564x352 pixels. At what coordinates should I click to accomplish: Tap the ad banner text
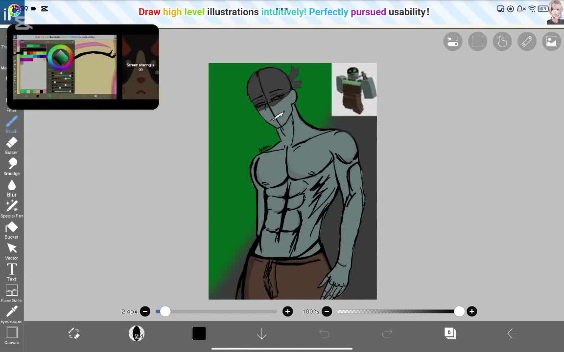tap(284, 12)
